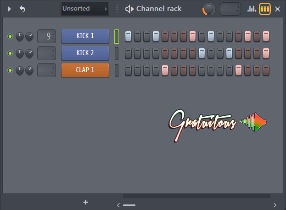This screenshot has height=210, width=286.
Task: Click the pattern length selector box in header
Action: tap(230, 9)
